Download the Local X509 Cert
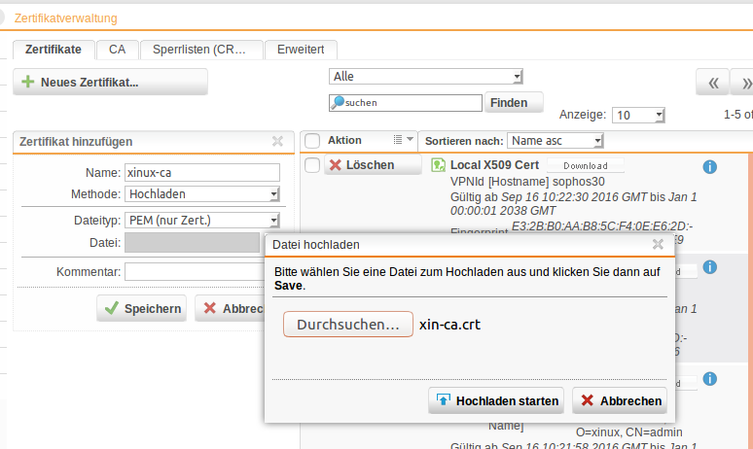 point(586,165)
